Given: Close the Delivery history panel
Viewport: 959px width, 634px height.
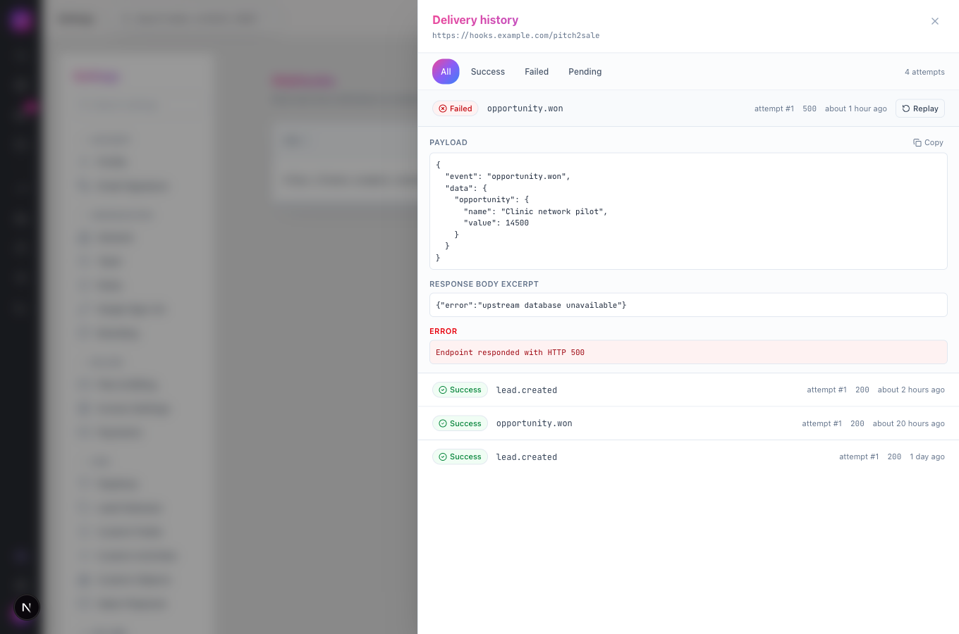Looking at the screenshot, I should 934,21.
